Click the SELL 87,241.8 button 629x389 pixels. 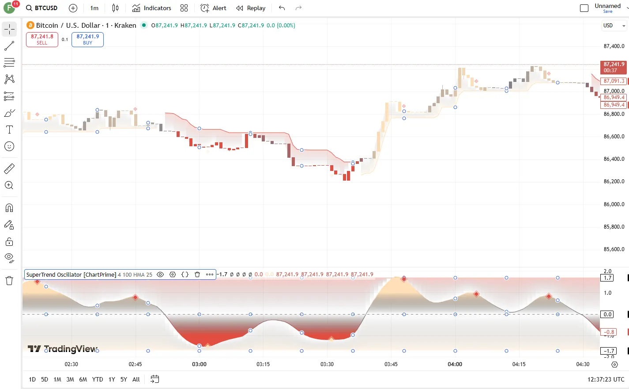(x=42, y=40)
